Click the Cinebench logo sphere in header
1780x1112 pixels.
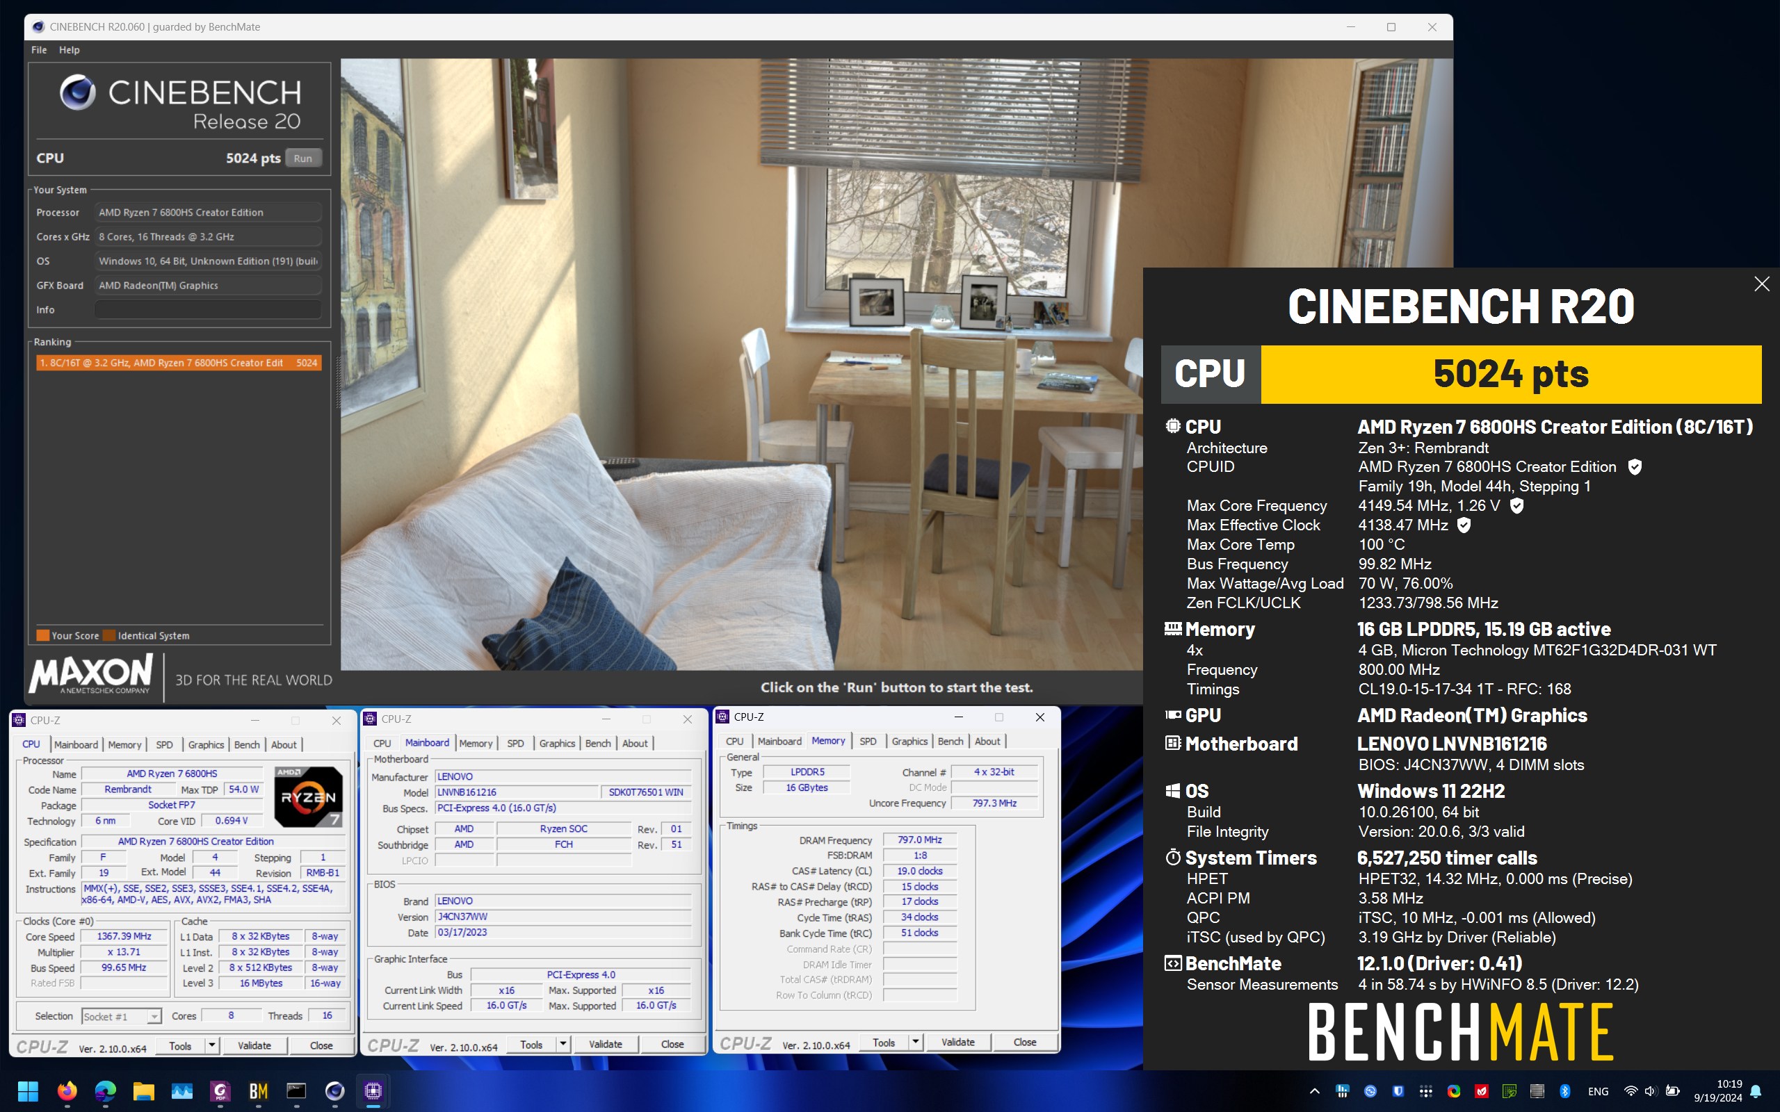77,92
